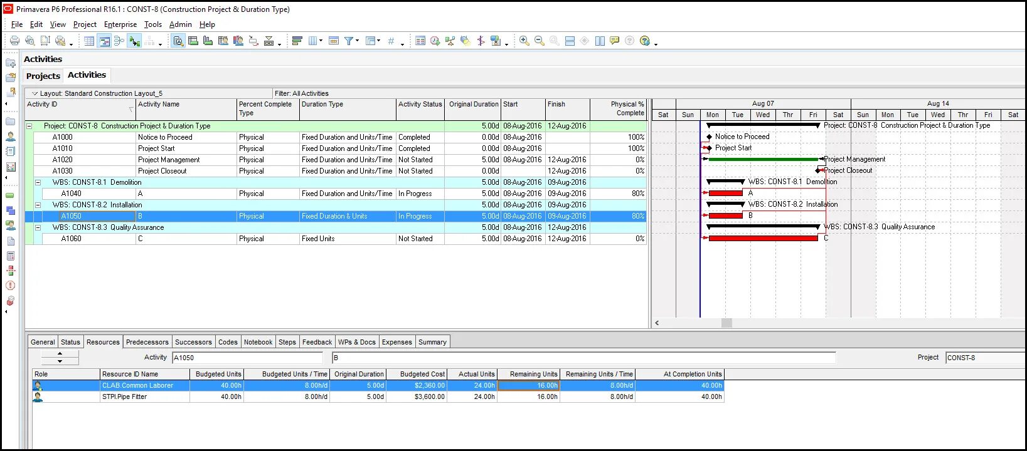Open the Bars formatting icon
This screenshot has height=451, width=1027.
[x=297, y=41]
